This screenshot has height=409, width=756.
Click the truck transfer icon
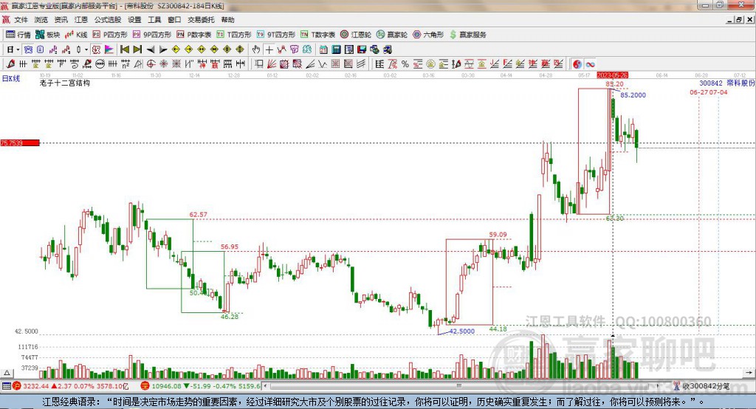click(x=387, y=49)
